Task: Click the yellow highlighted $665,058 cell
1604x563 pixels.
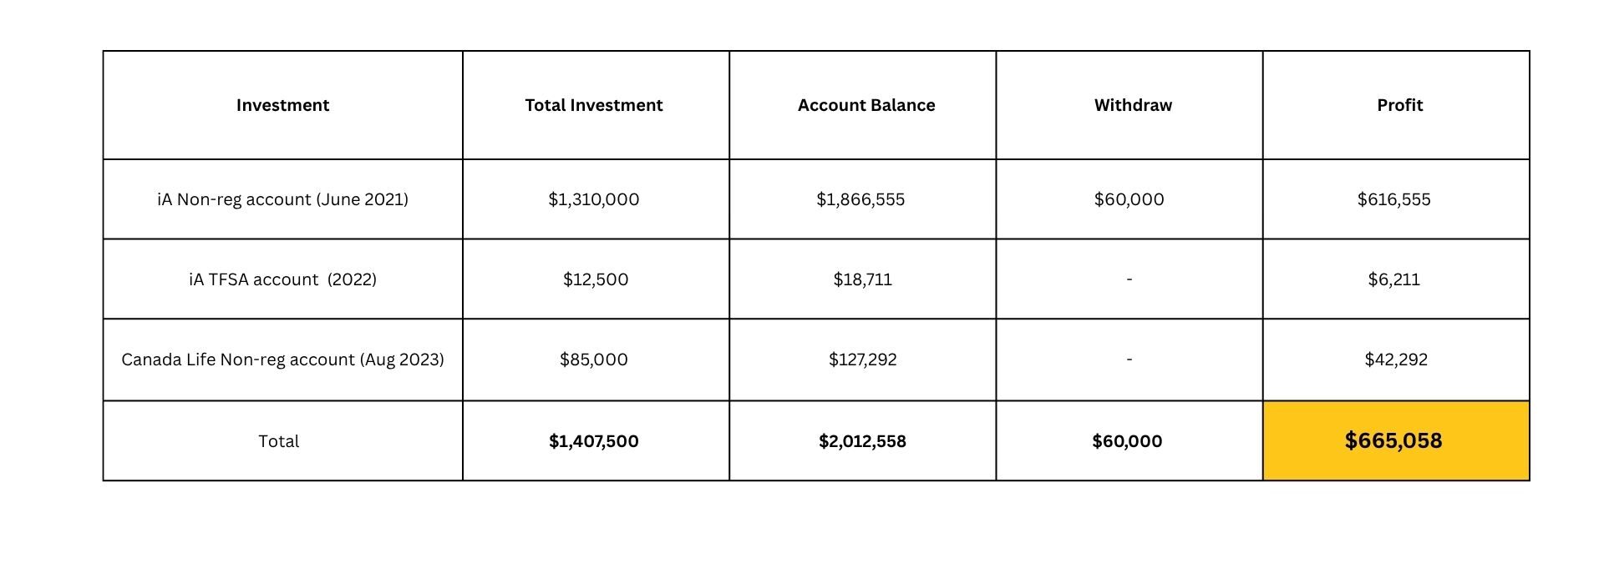Action: pos(1393,440)
